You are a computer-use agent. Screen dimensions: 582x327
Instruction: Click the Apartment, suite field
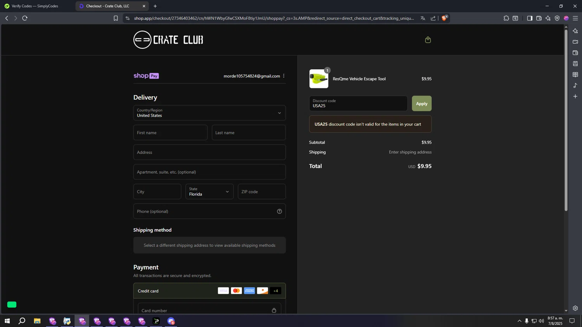[210, 172]
